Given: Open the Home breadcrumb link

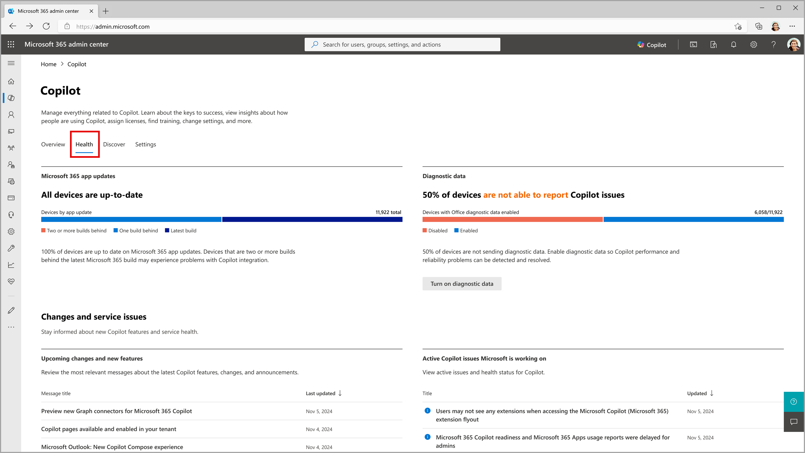Looking at the screenshot, I should 48,64.
